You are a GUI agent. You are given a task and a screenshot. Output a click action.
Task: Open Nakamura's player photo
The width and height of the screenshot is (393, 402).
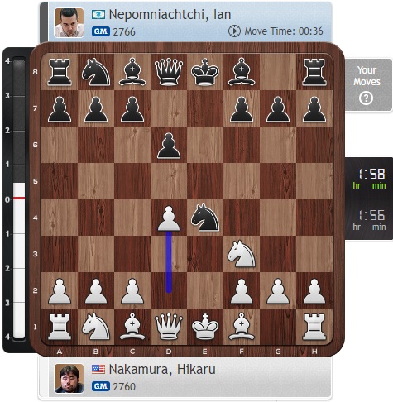tap(69, 378)
